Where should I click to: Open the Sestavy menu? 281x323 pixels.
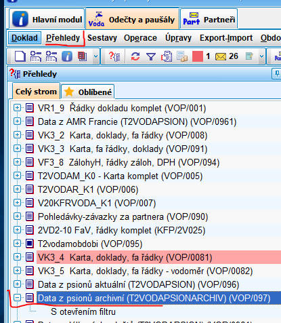(102, 38)
